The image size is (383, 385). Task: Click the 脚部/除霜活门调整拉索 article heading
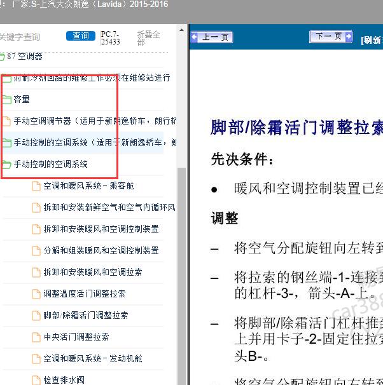click(296, 128)
